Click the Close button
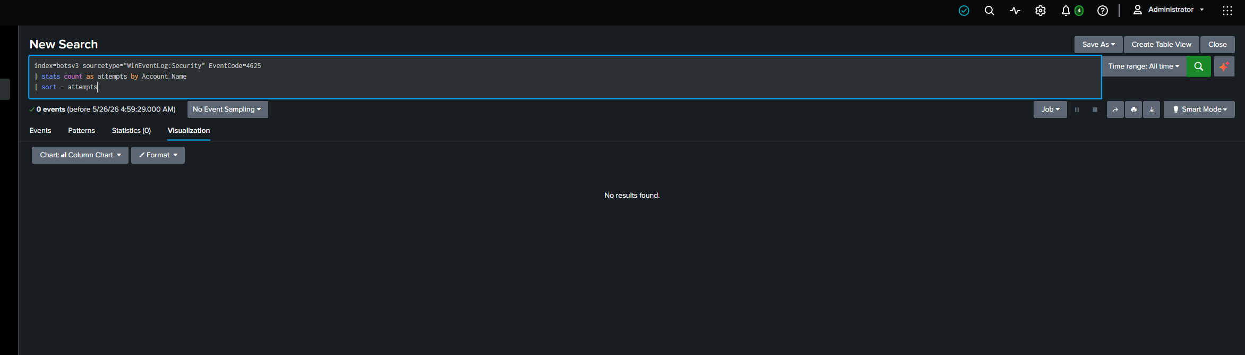The height and width of the screenshot is (355, 1245). [1217, 45]
